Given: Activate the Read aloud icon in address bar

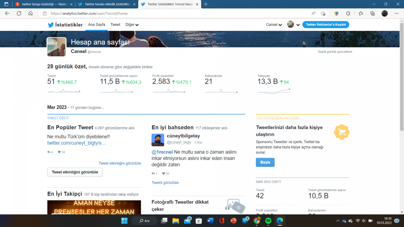Looking at the screenshot, I should [x=313, y=13].
